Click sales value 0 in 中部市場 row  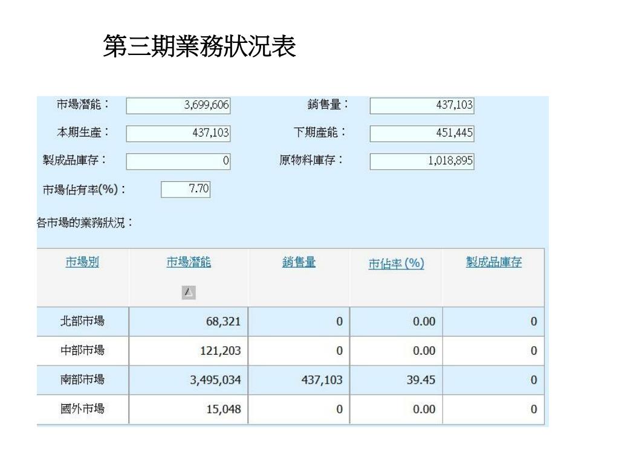tap(299, 351)
